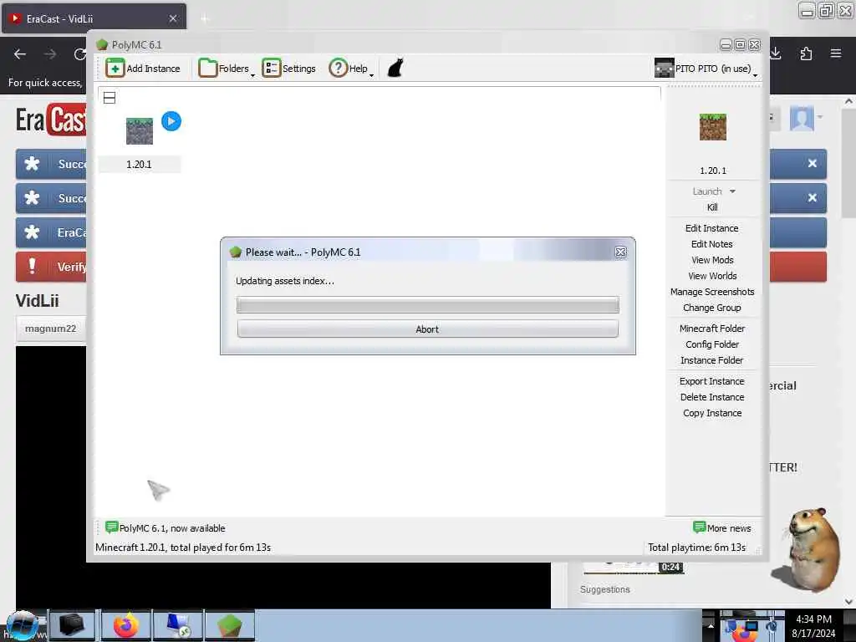Click the Firefox back arrow
This screenshot has height=642, width=856.
coord(20,54)
